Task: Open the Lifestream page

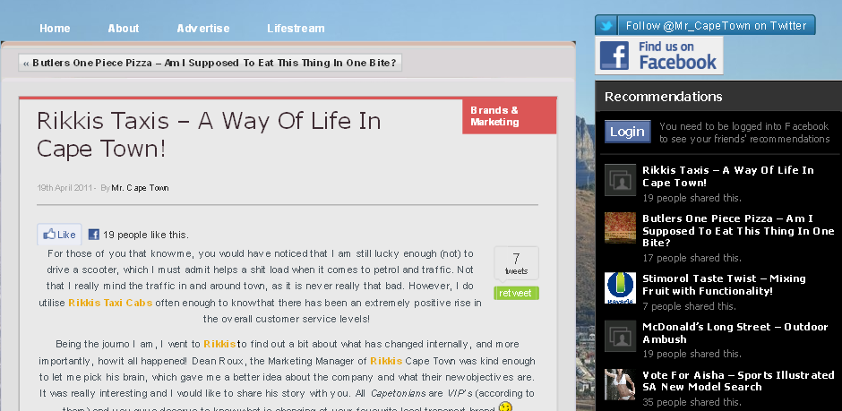Action: [x=296, y=29]
